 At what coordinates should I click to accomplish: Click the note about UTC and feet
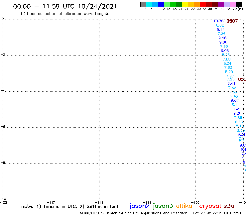[x=70, y=206]
